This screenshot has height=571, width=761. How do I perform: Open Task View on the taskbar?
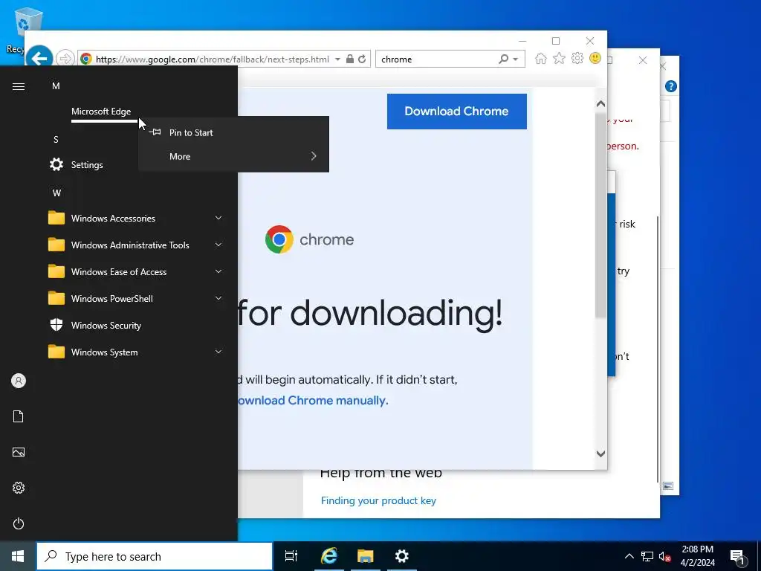[291, 556]
